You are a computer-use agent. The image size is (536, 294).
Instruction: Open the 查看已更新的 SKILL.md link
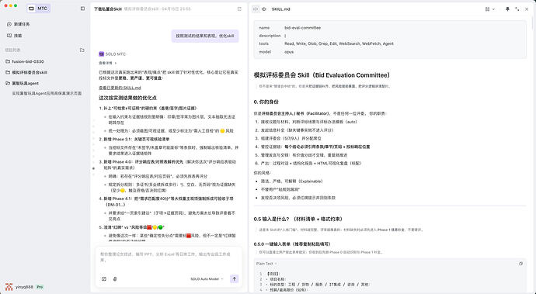(120, 88)
